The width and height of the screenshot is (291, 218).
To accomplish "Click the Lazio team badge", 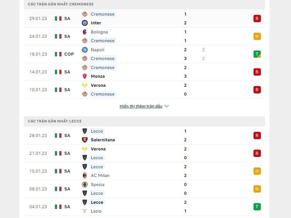I will [85, 211].
